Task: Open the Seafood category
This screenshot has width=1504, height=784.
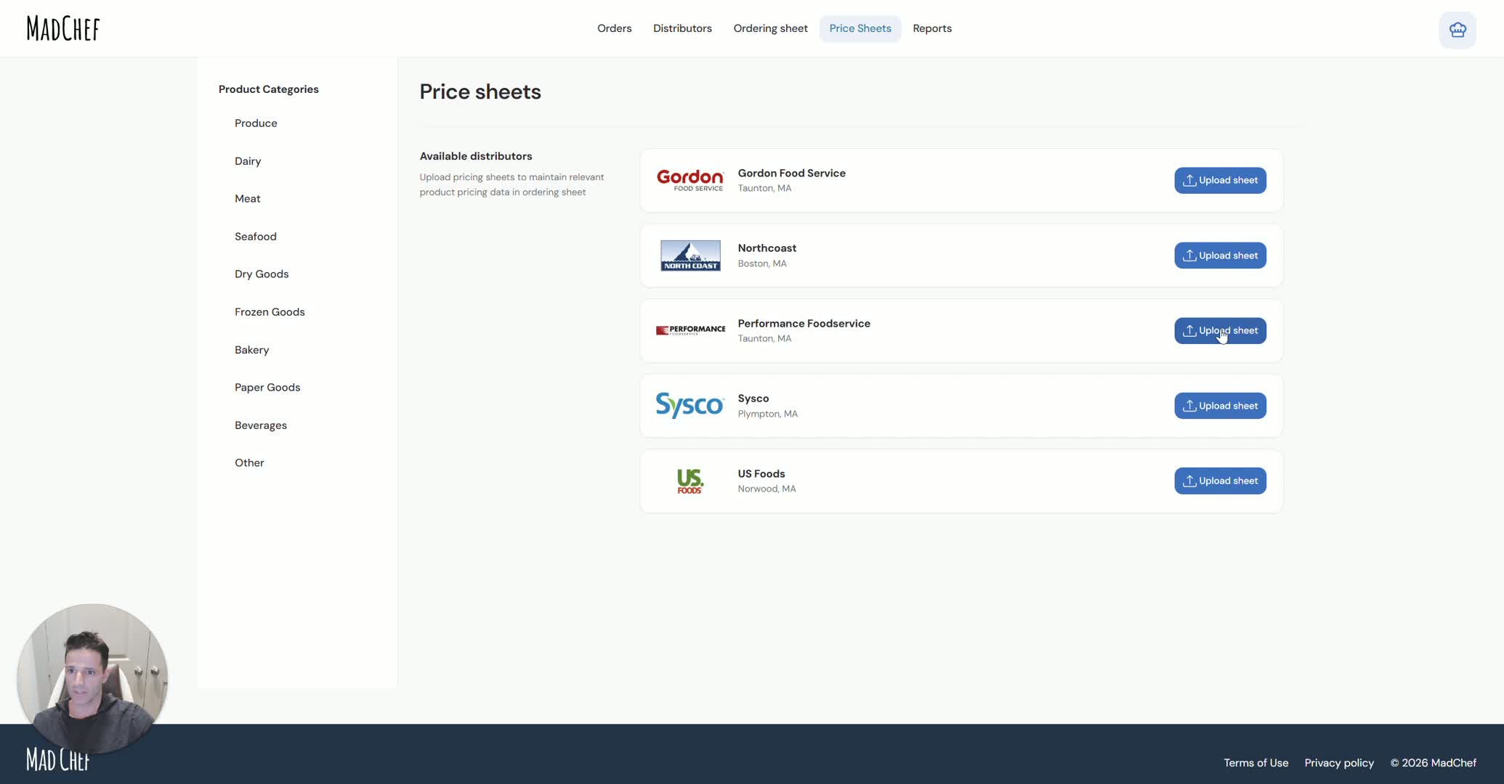Action: point(255,237)
